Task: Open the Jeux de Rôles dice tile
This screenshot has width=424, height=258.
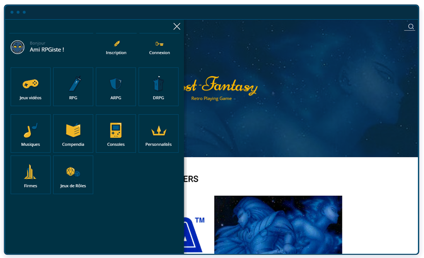Action: [x=73, y=175]
